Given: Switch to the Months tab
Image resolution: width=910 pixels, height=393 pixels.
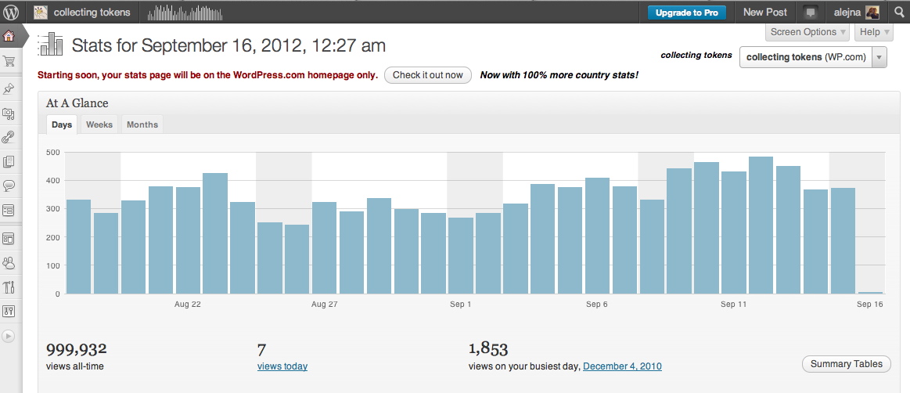Looking at the screenshot, I should click(142, 124).
